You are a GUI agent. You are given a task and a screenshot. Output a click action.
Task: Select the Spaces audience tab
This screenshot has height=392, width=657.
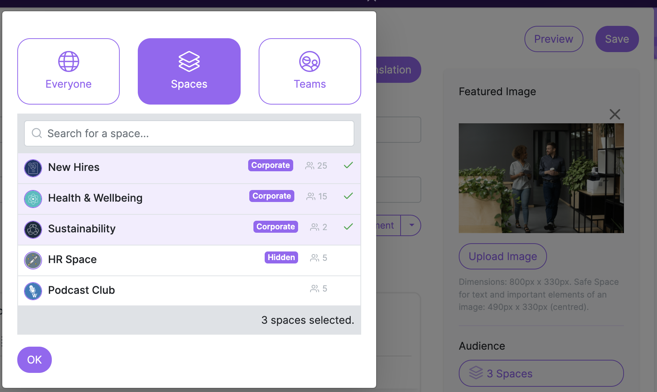[189, 71]
